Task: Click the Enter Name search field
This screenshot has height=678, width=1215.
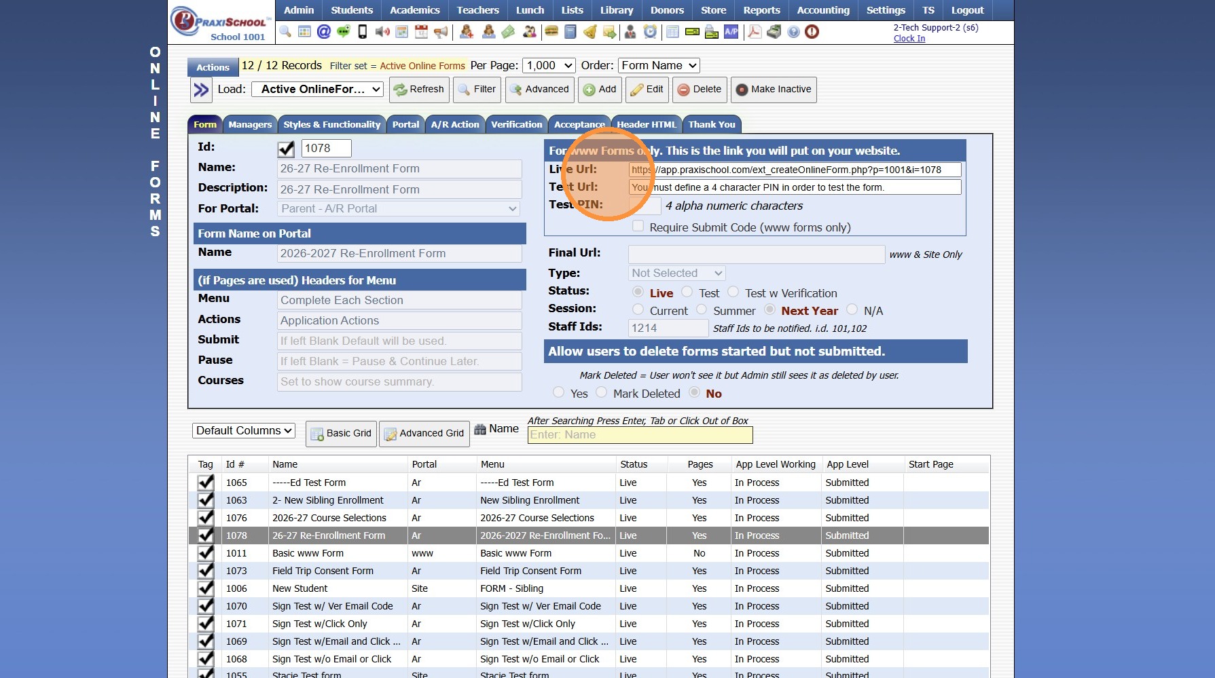Action: click(640, 435)
